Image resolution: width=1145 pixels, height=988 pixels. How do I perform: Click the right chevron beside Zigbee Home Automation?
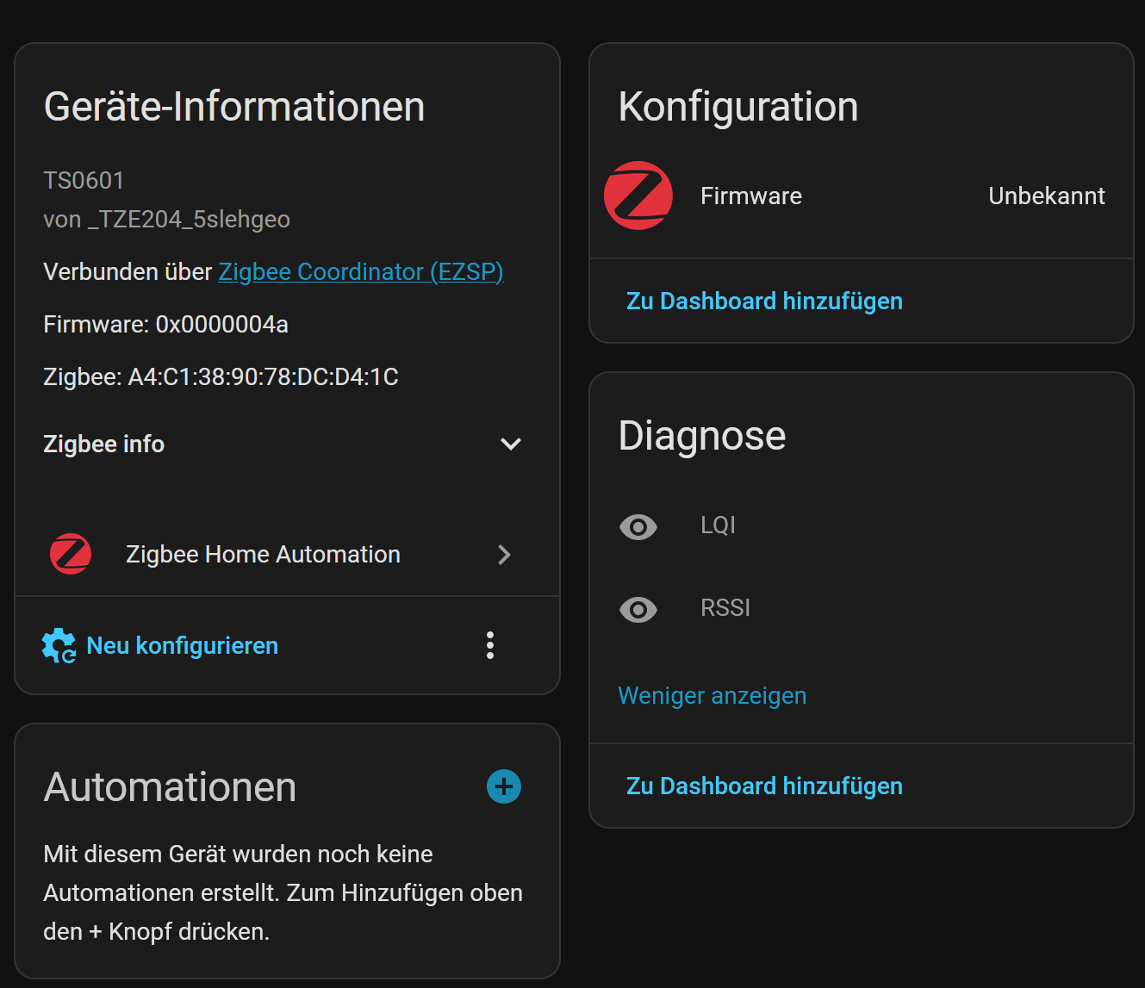505,555
